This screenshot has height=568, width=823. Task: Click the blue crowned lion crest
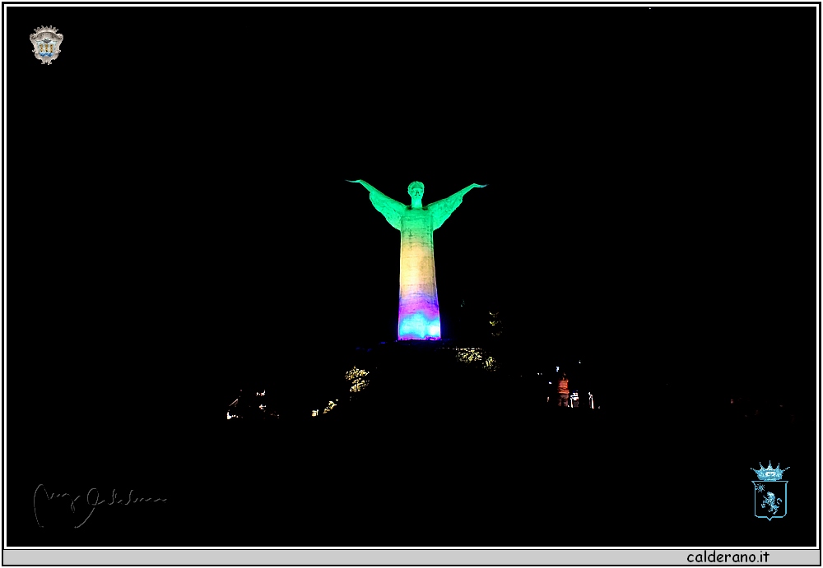coord(770,491)
